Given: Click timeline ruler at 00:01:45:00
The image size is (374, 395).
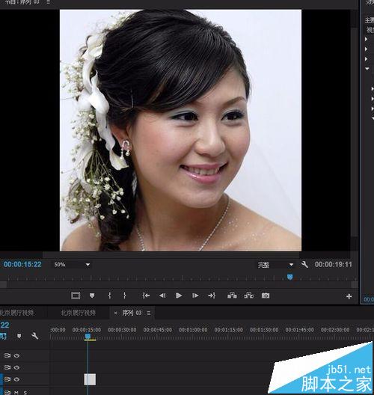Looking at the screenshot, I should pyautogui.click(x=300, y=330).
